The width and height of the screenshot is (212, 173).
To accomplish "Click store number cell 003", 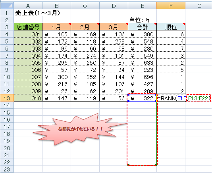I will pyautogui.click(x=28, y=49).
